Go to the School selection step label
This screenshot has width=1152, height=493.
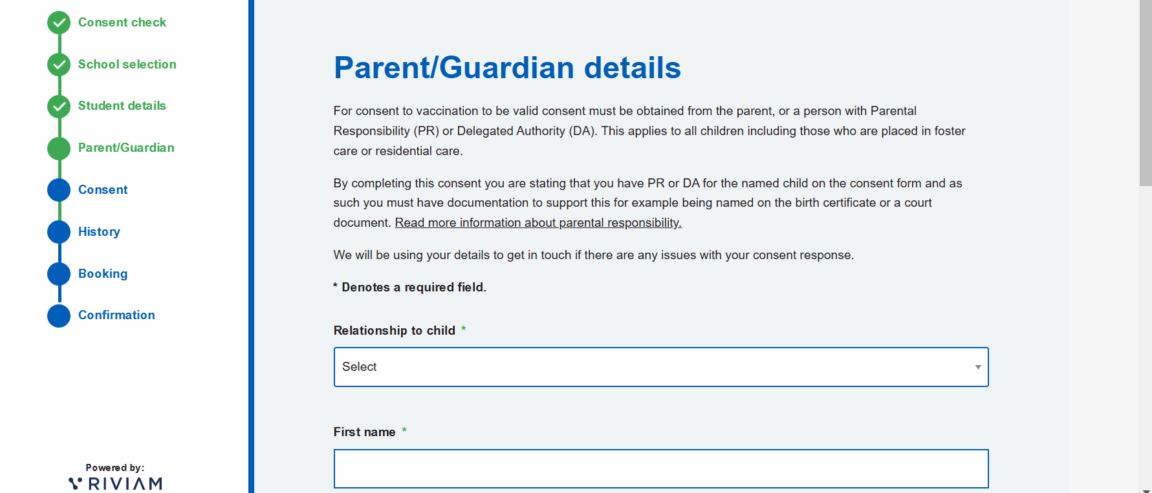(127, 65)
